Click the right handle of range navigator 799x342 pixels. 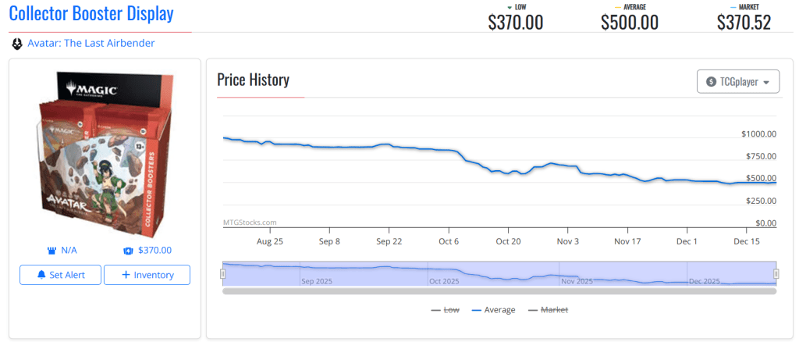776,273
